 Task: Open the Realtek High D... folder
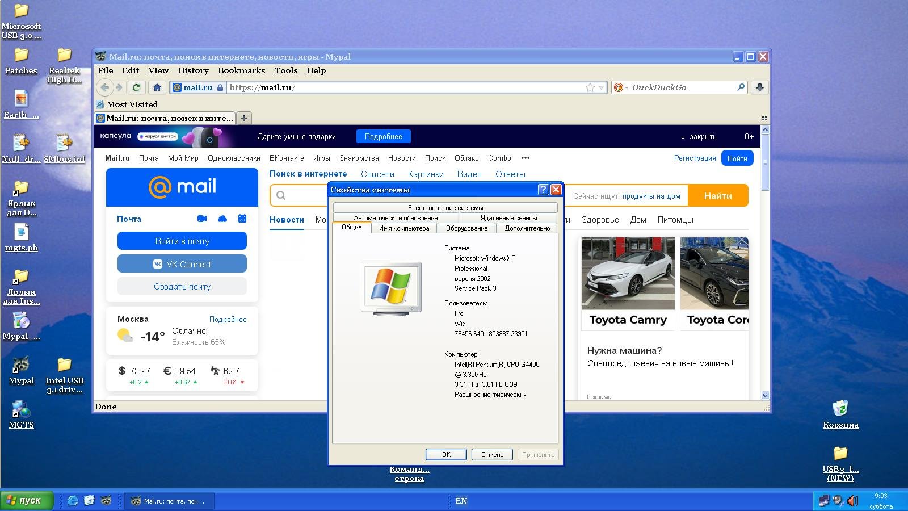tap(64, 65)
